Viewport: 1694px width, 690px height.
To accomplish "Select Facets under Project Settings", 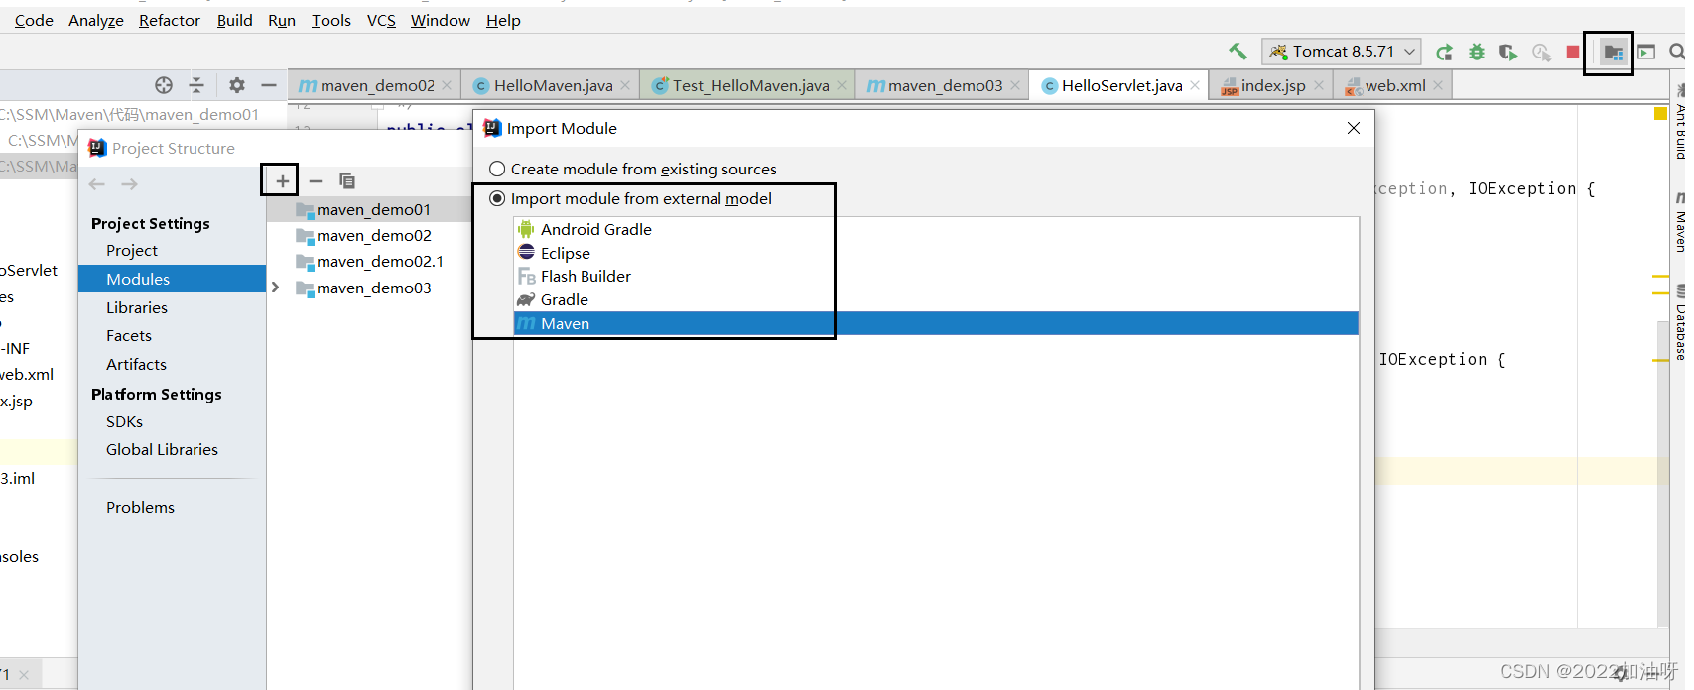I will click(x=129, y=336).
